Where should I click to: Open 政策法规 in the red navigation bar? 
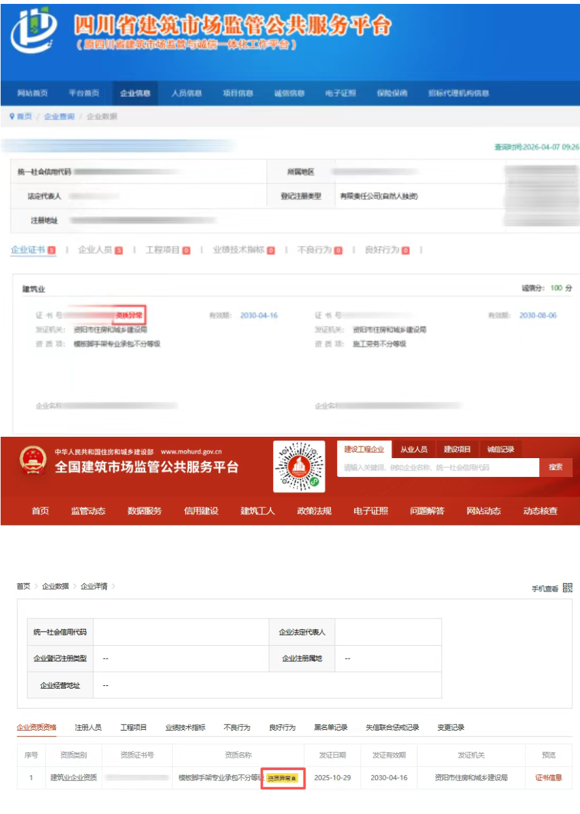tap(314, 511)
